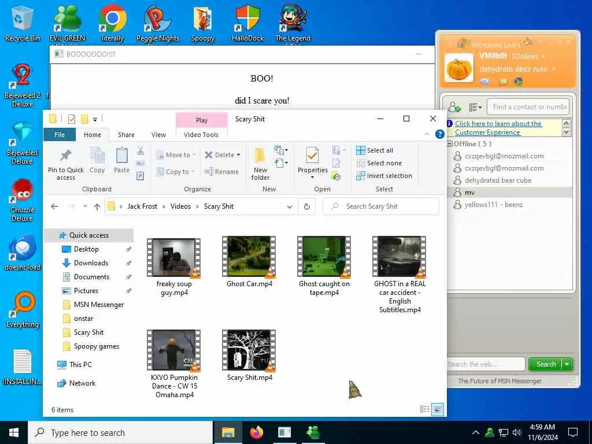Select the Everything search desktop icon
592x444 pixels.
(23, 310)
